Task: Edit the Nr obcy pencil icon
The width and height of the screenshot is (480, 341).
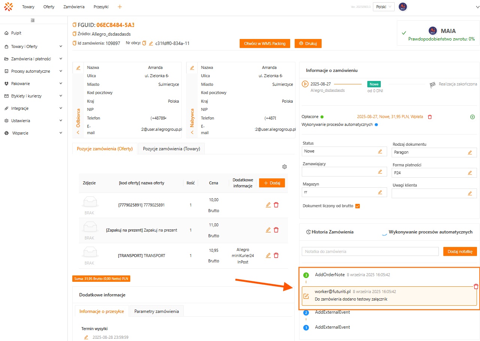Action: click(151, 43)
